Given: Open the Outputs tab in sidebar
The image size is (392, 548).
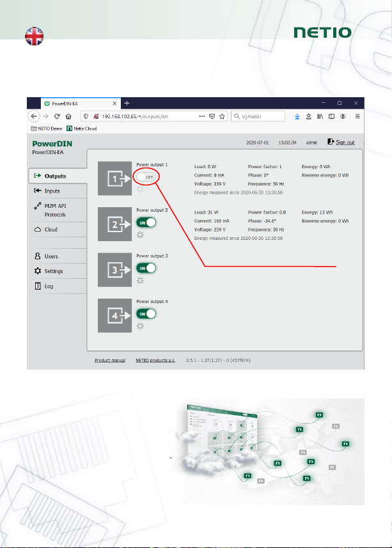Looking at the screenshot, I should [56, 176].
